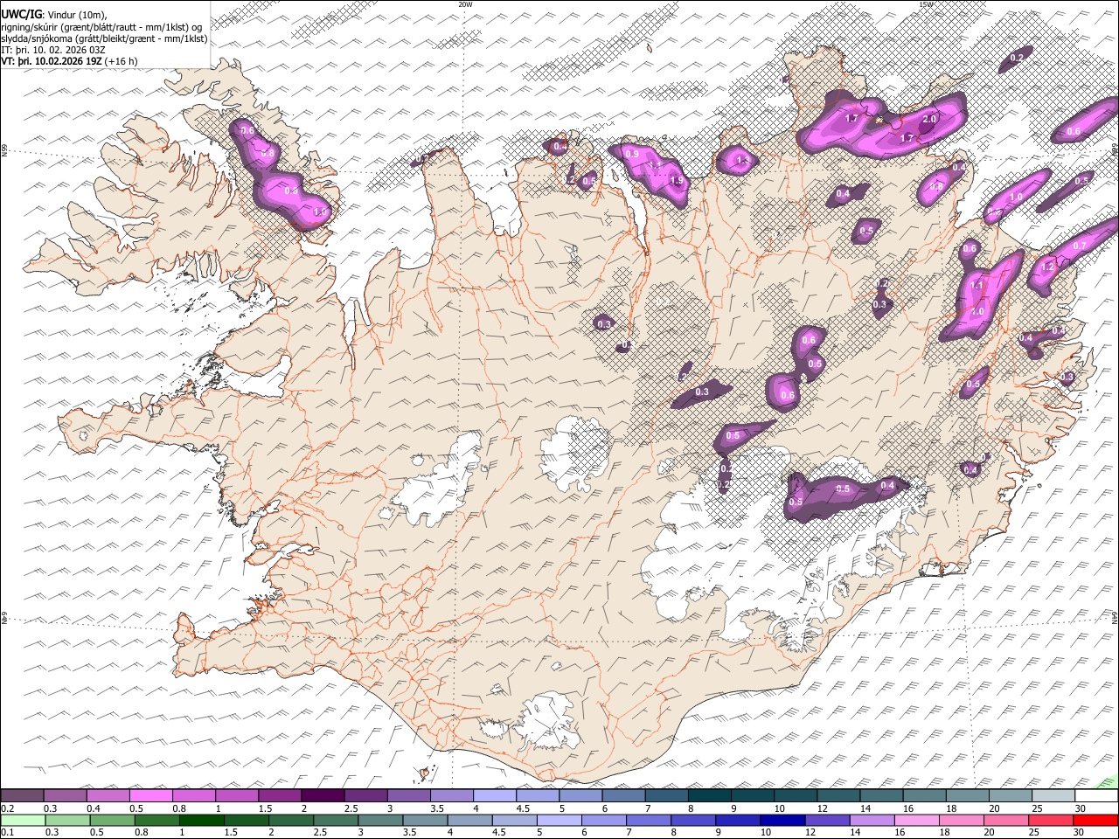This screenshot has width=1119, height=839.
Task: Click the "0.2" label in the upper legend
Action: tap(8, 808)
